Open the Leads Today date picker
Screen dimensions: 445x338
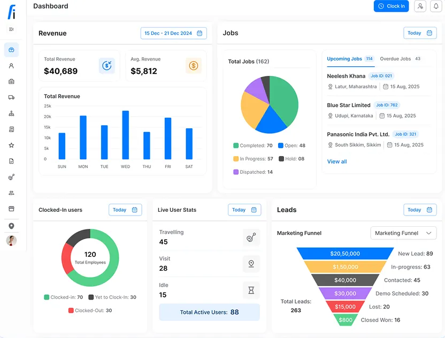pyautogui.click(x=420, y=210)
